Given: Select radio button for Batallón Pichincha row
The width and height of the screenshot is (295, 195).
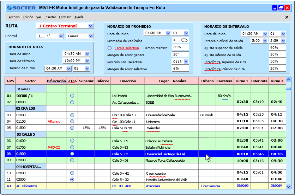Looking at the screenshot, I should (x=72, y=148).
